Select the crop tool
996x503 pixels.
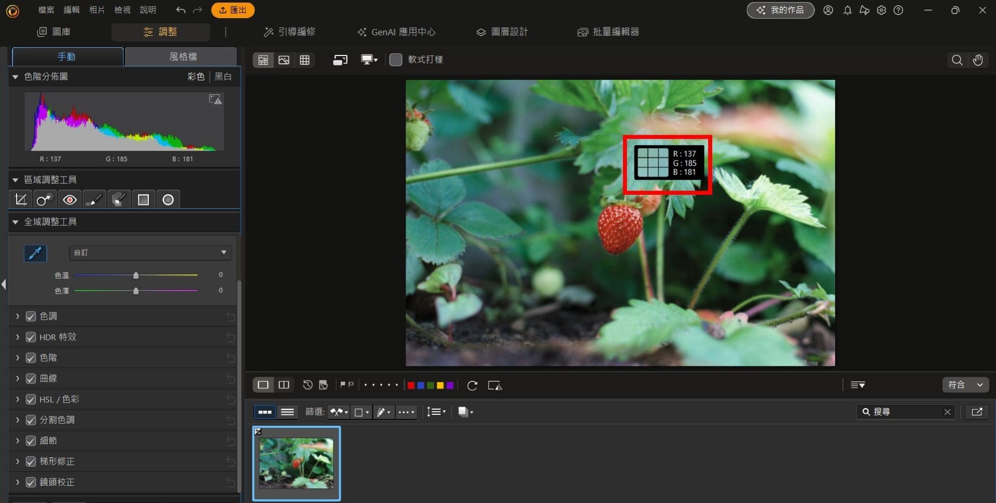coord(20,199)
